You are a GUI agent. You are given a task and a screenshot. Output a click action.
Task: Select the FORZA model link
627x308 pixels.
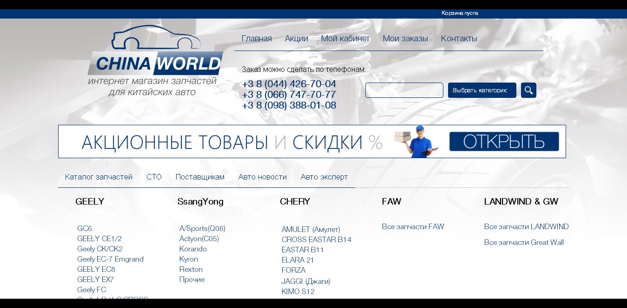(293, 270)
